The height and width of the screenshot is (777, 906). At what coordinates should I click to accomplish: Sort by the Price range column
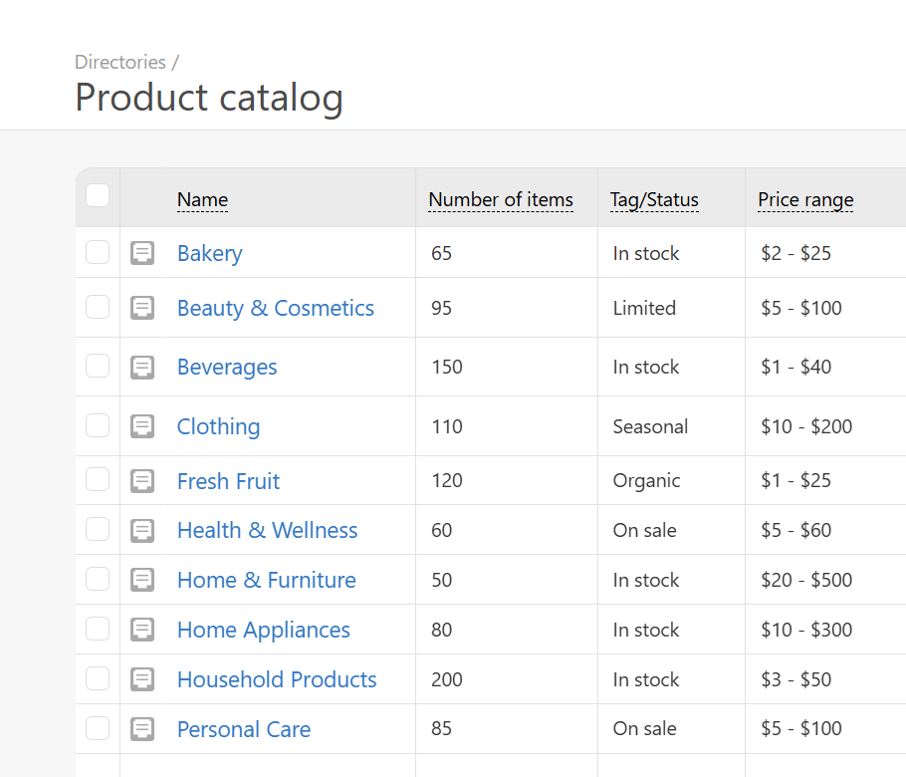pos(804,199)
